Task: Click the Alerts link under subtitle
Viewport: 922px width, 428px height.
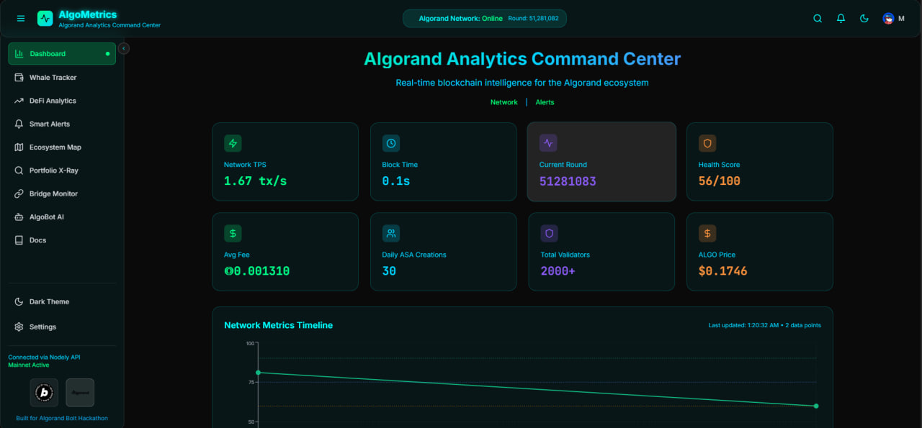Action: pyautogui.click(x=545, y=102)
